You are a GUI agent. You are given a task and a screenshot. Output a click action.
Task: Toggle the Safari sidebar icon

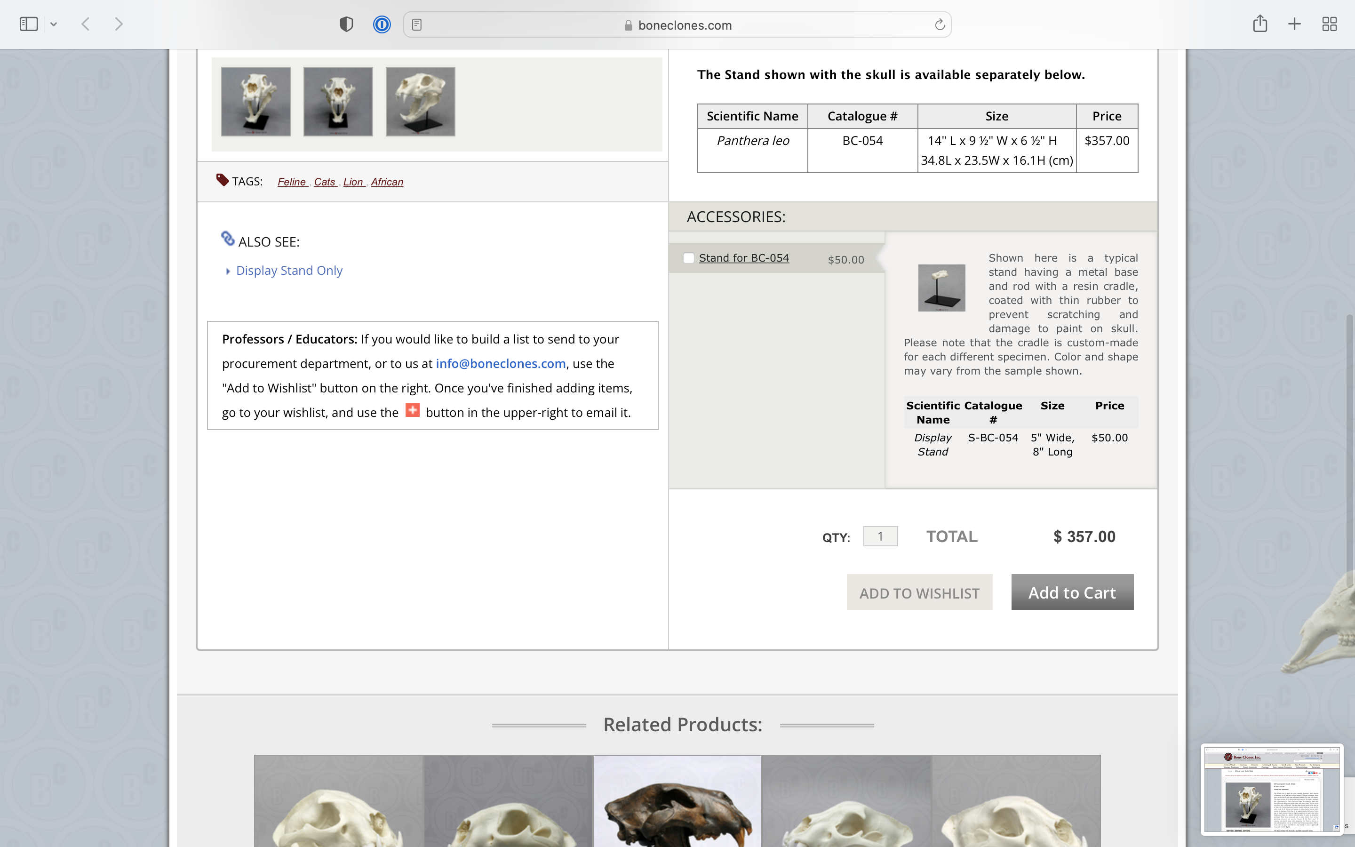pos(29,24)
